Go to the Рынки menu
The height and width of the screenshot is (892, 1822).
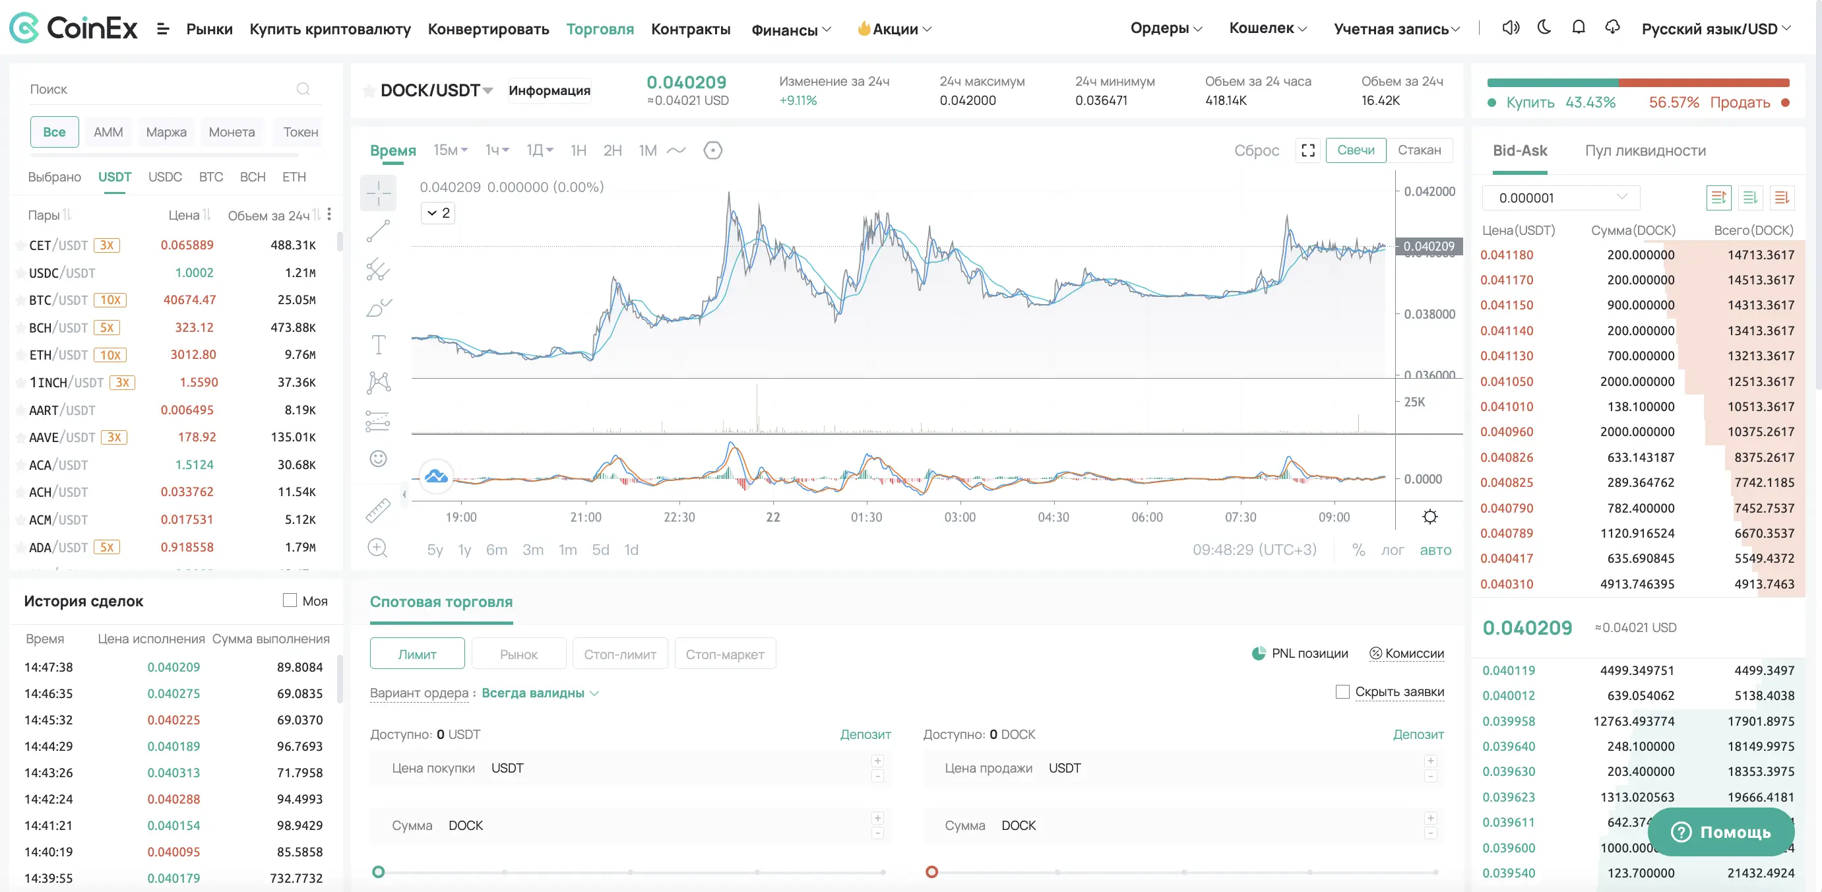209,29
